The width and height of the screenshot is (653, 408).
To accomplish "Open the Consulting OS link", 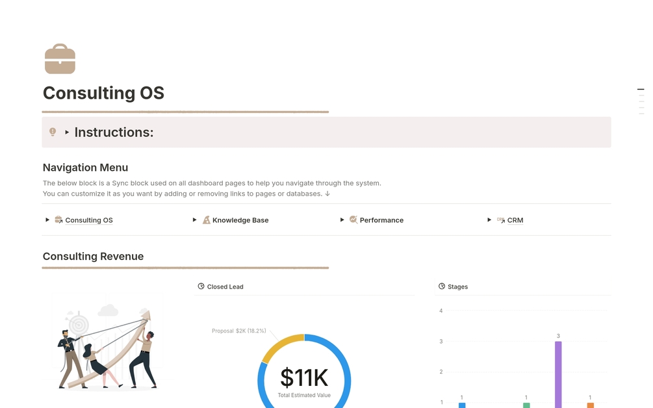I will pyautogui.click(x=88, y=220).
